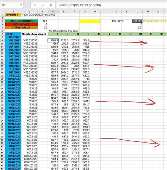Select the DATE header cell
167x170 pixels.
pos(13,34)
